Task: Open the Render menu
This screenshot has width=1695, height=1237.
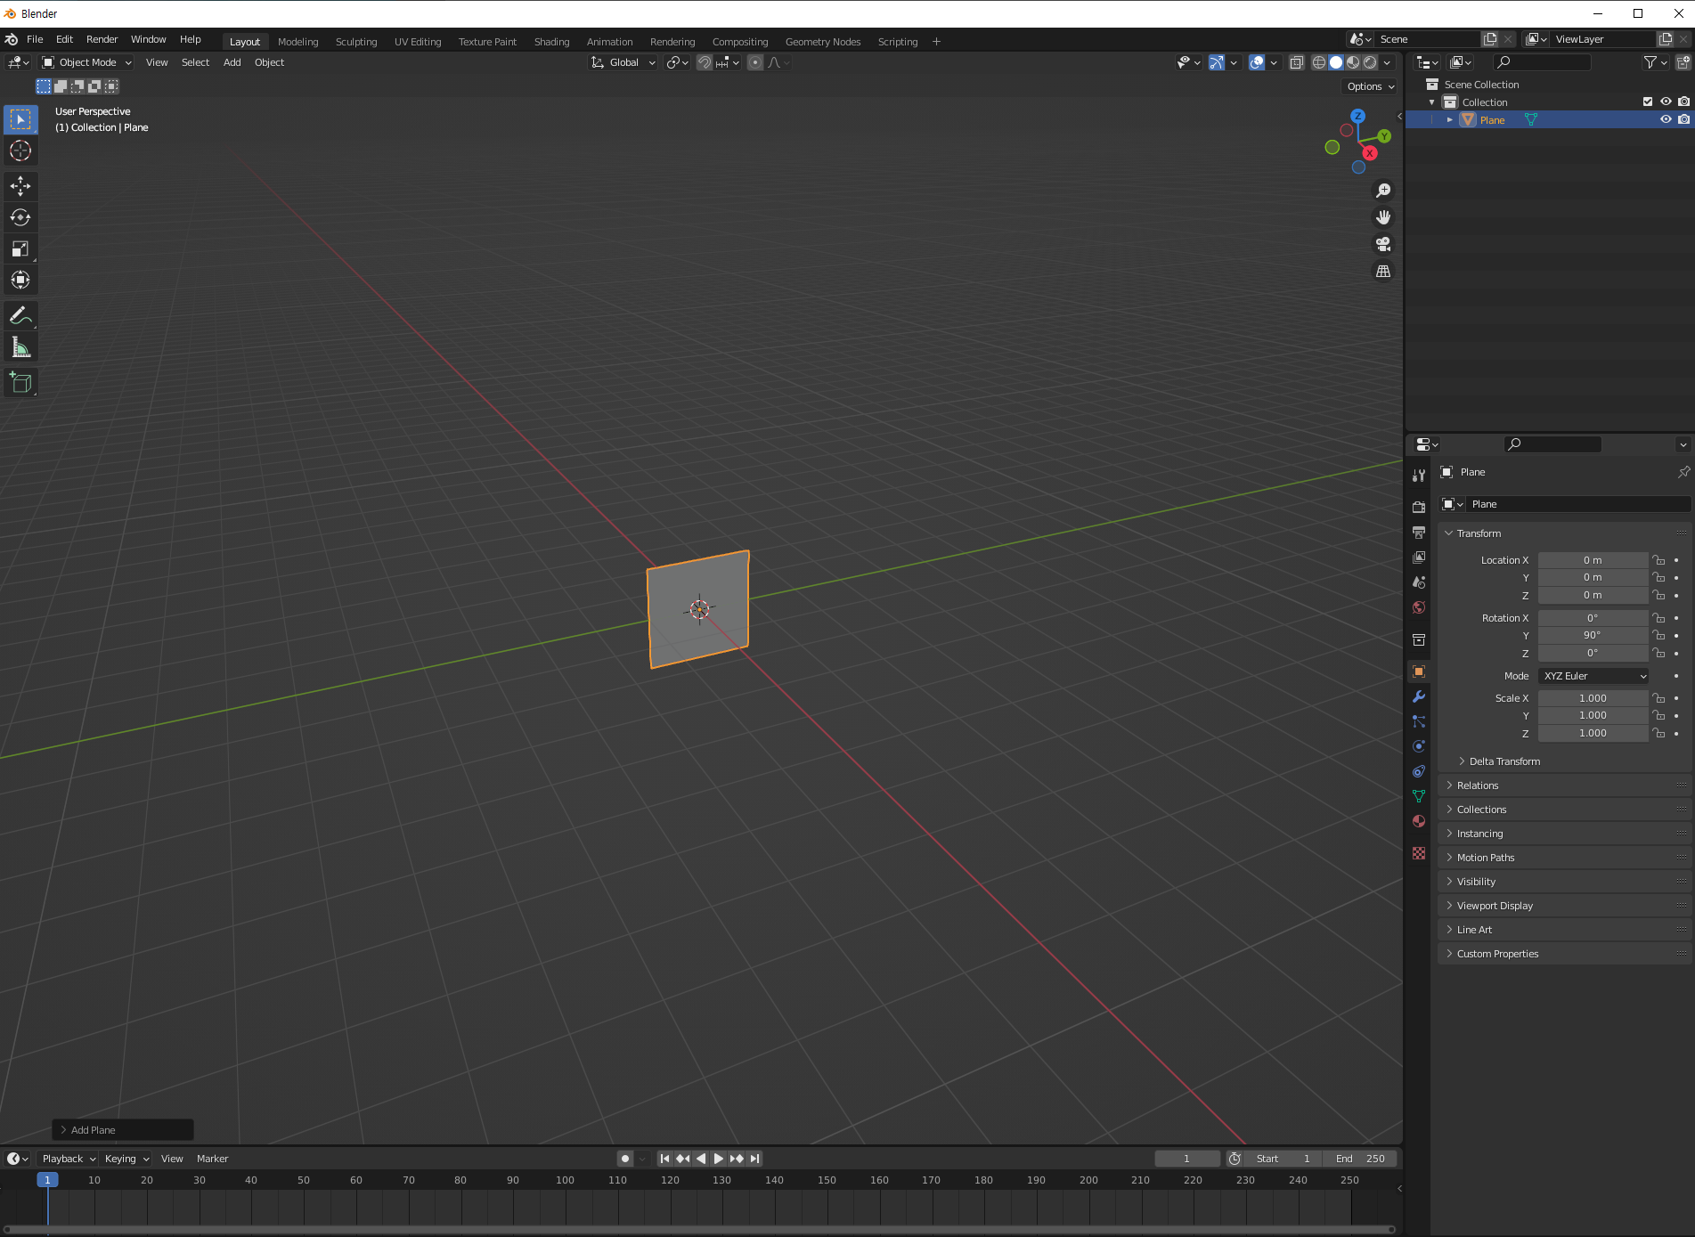Action: (x=102, y=39)
